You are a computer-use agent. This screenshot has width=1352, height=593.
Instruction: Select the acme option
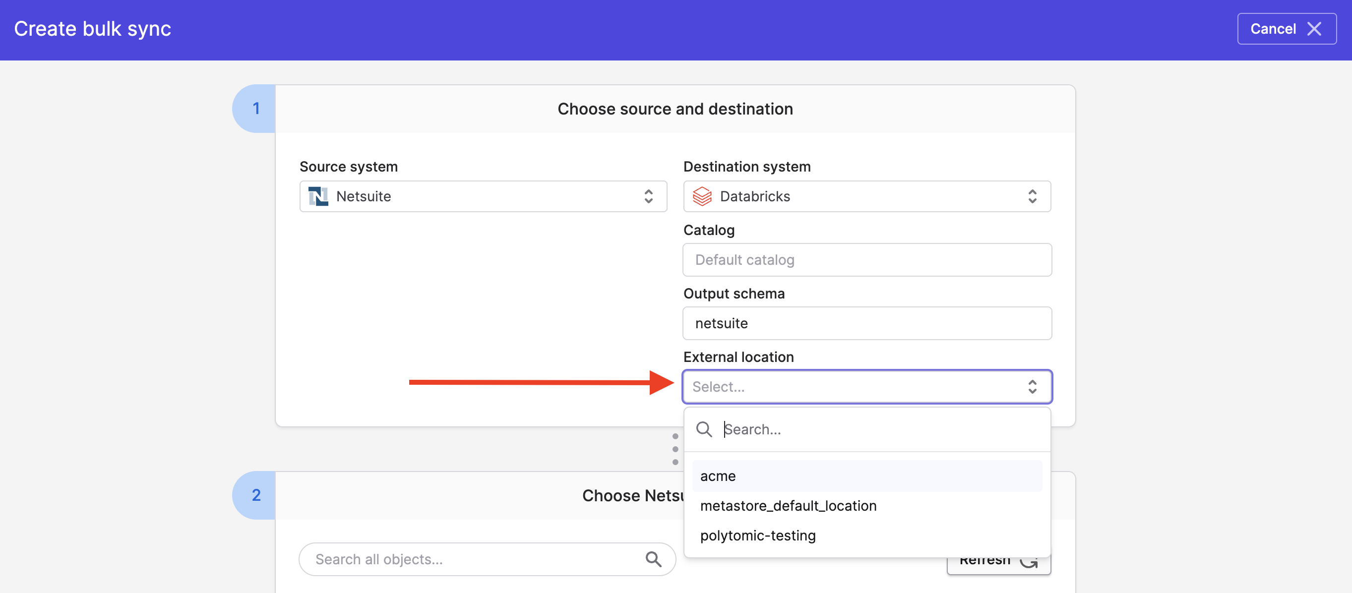[x=867, y=476]
